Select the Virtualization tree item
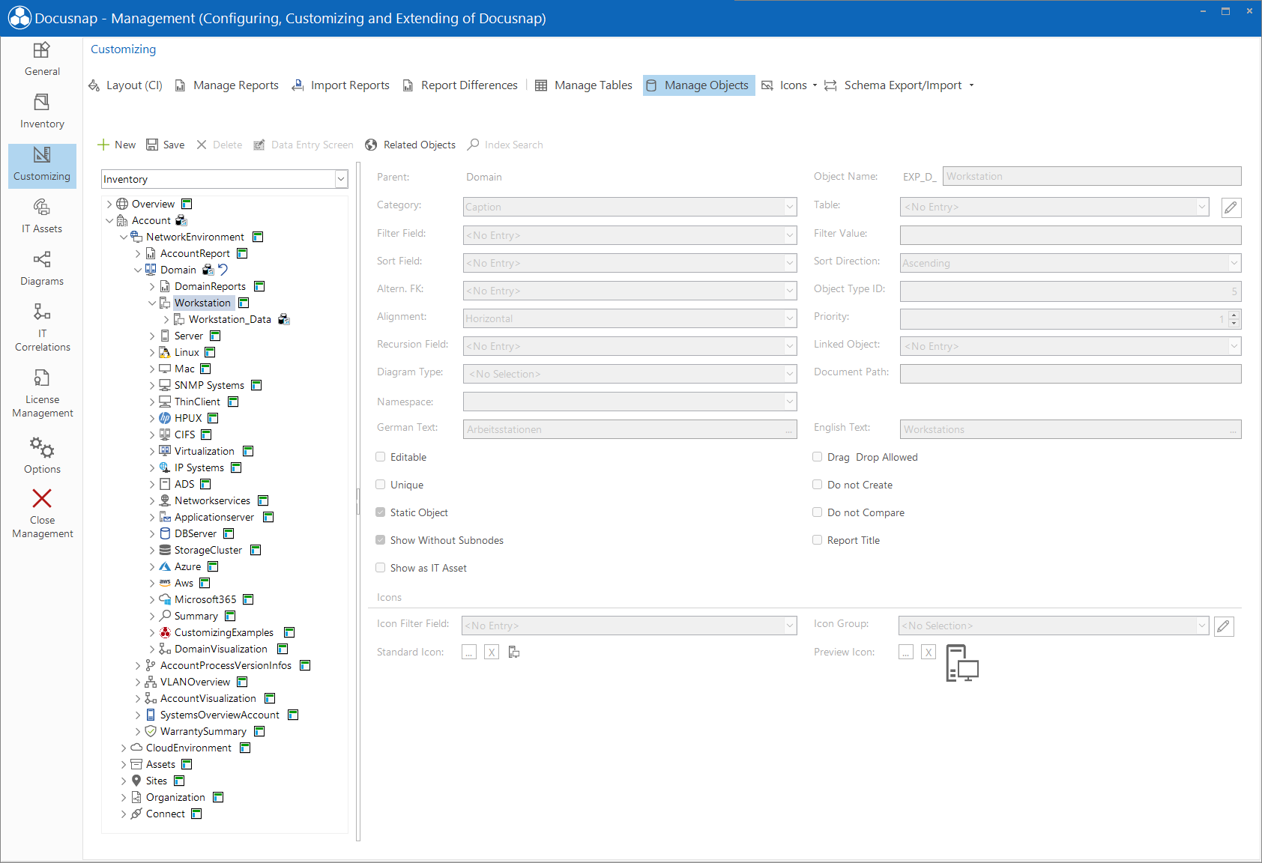This screenshot has height=863, width=1262. (205, 451)
